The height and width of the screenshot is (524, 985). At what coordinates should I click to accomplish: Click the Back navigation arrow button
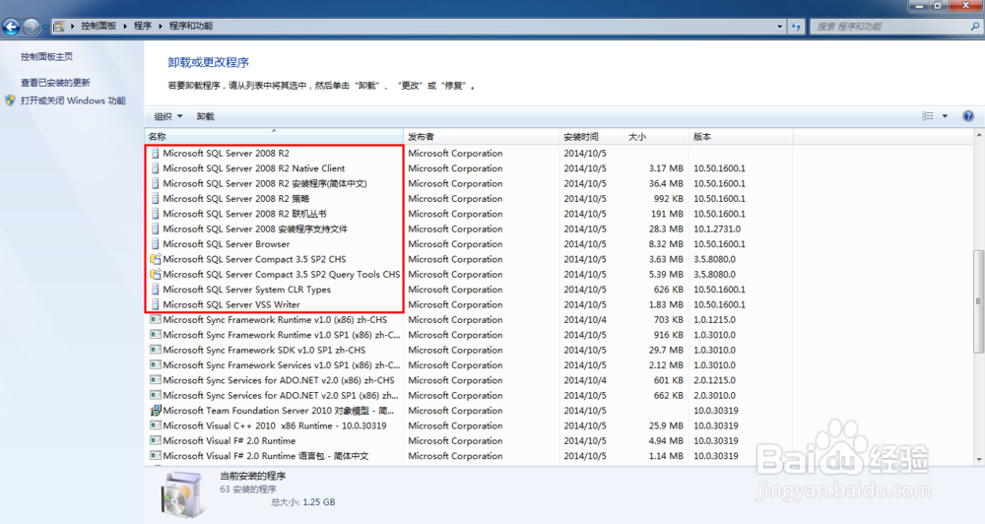tap(11, 27)
